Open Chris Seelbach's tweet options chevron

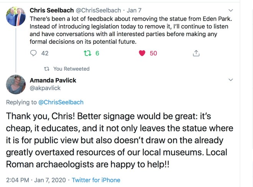coord(230,10)
